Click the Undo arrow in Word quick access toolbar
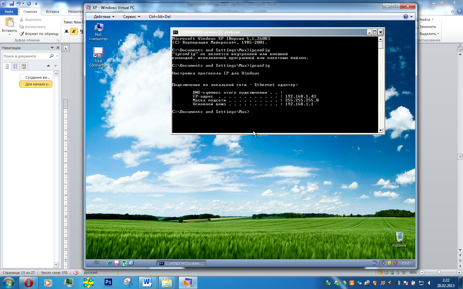 pos(18,4)
